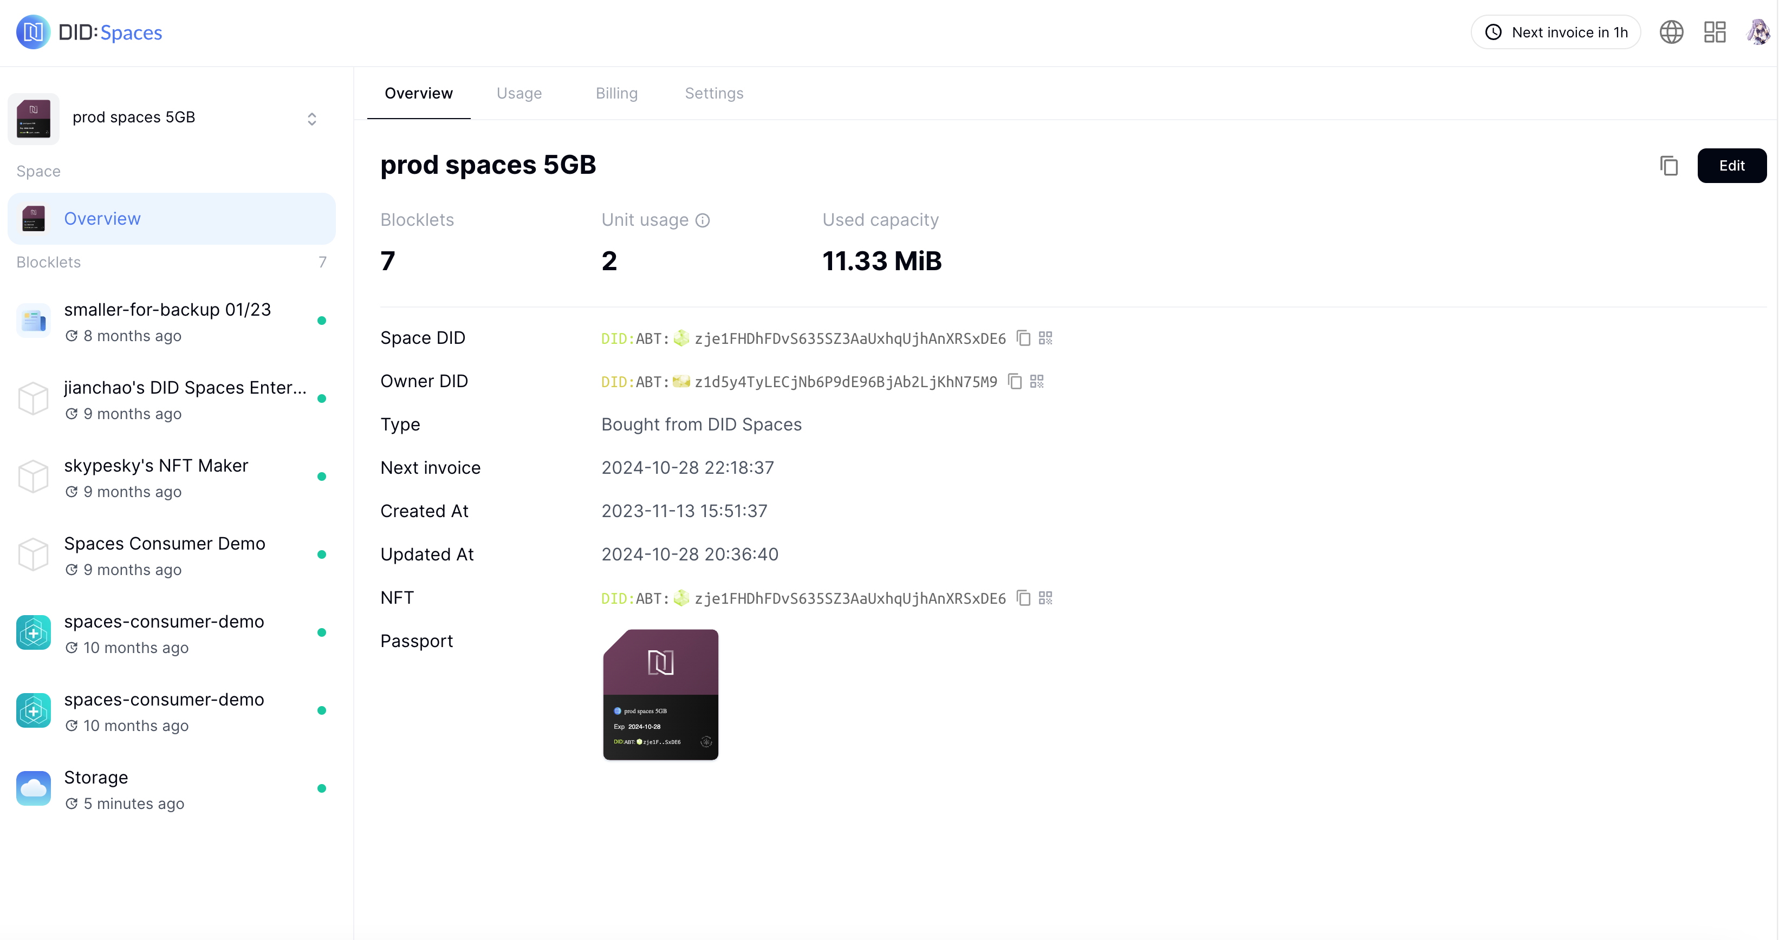Copy the NFT DID address
The height and width of the screenshot is (940, 1779).
tap(1023, 598)
